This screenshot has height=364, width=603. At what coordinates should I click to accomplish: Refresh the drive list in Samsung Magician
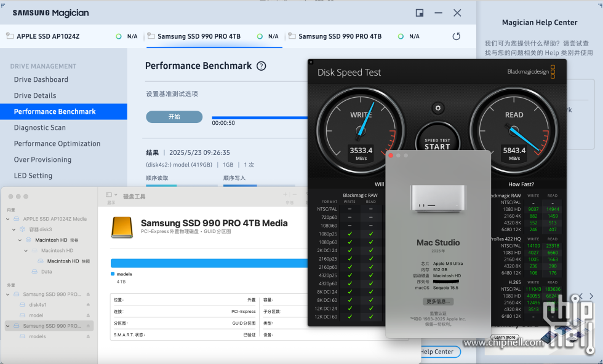[x=456, y=36]
